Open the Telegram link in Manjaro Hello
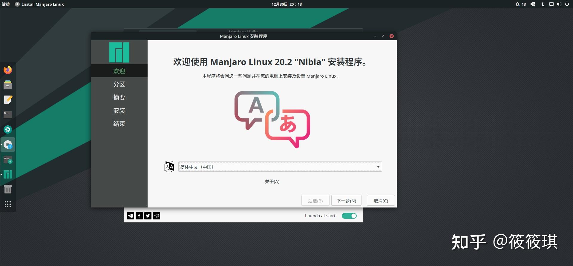This screenshot has width=573, height=266. click(x=131, y=216)
